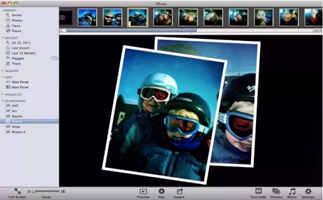Enter Full Screen mode

17,191
